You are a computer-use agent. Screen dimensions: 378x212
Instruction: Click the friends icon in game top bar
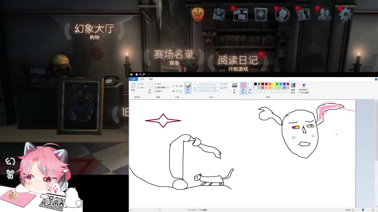point(325,14)
